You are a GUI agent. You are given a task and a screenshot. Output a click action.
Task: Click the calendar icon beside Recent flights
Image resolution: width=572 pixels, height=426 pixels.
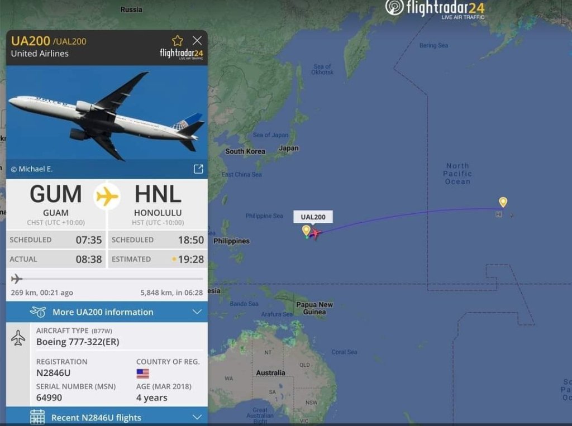tap(37, 417)
